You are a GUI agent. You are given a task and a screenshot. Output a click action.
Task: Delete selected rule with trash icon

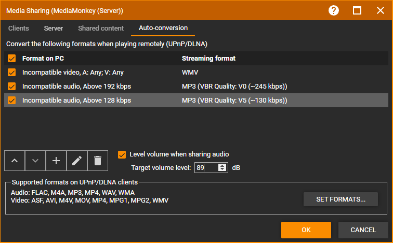[98, 161]
